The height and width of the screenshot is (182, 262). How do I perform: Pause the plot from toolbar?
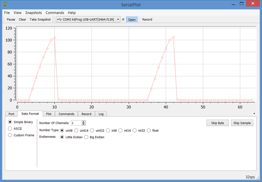[11, 20]
